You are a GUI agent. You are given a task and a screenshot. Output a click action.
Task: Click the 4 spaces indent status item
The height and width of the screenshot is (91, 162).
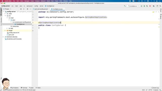click(x=156, y=90)
